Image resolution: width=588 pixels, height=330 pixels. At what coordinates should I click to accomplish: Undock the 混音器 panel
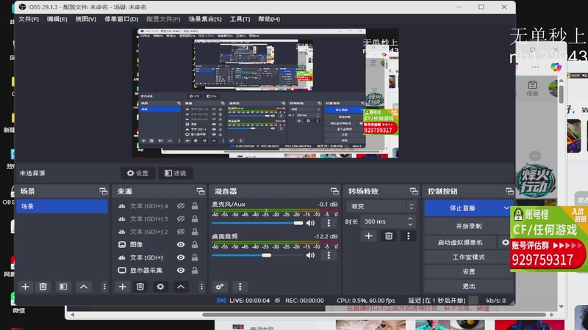[x=334, y=191]
